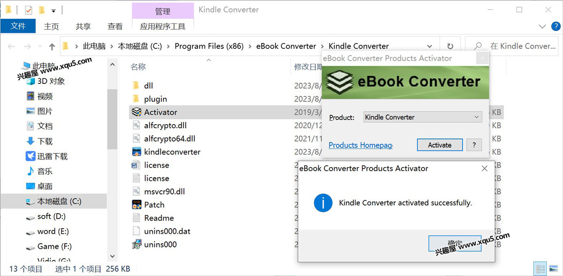Expand path arrow after eBook Converter
The width and height of the screenshot is (563, 276).
(322, 46)
